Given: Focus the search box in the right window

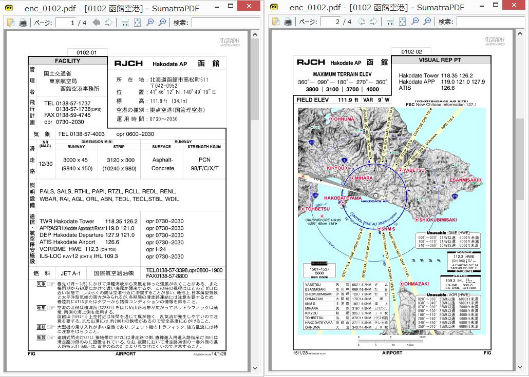Looking at the screenshot, I should 490,22.
